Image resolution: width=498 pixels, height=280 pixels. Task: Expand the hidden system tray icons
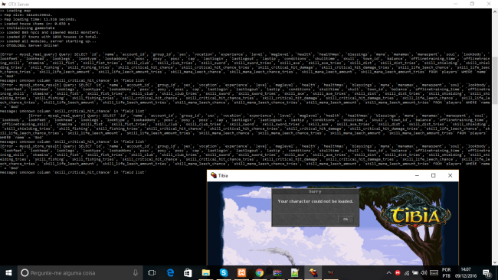[388, 272]
